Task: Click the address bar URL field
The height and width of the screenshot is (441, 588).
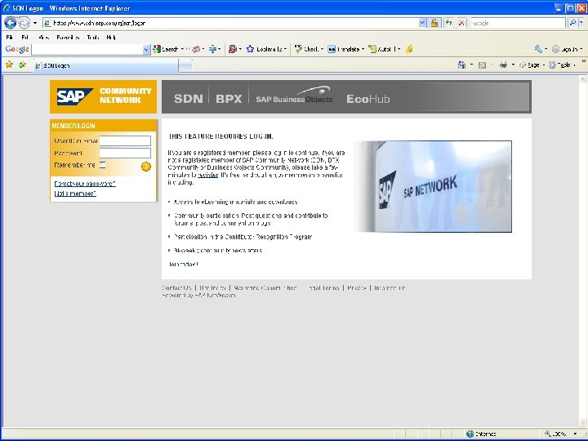Action: pyautogui.click(x=230, y=23)
